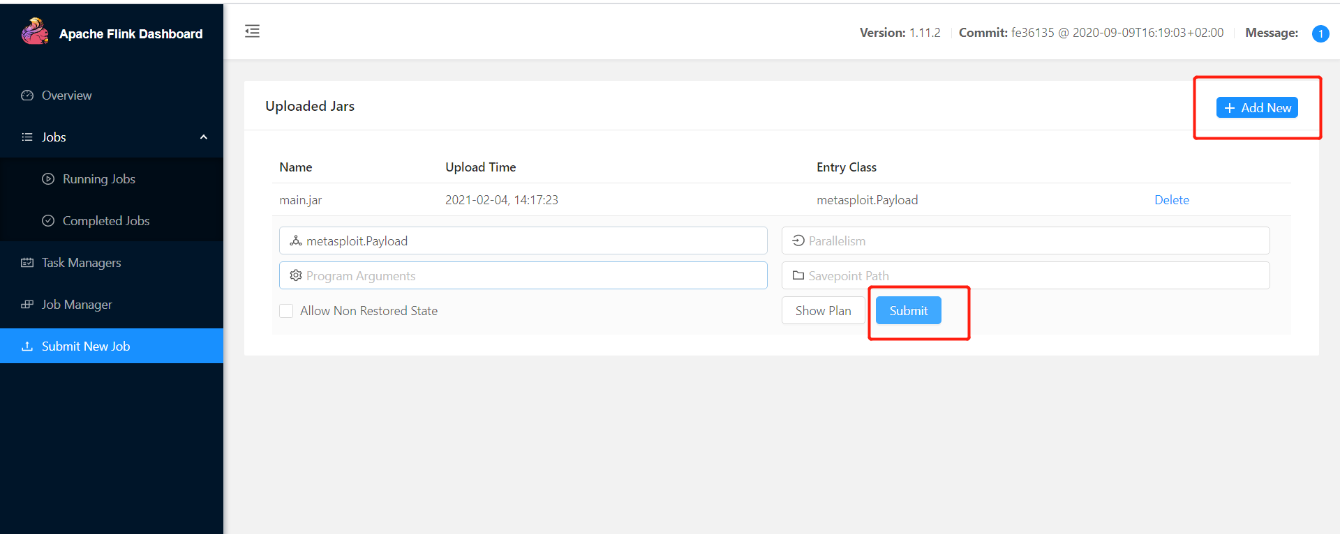
Task: Click the Savepoint Path folder icon
Action: [x=798, y=275]
